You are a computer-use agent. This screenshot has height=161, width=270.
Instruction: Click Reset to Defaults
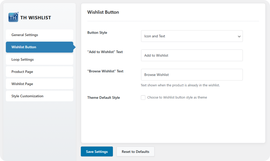(x=135, y=152)
